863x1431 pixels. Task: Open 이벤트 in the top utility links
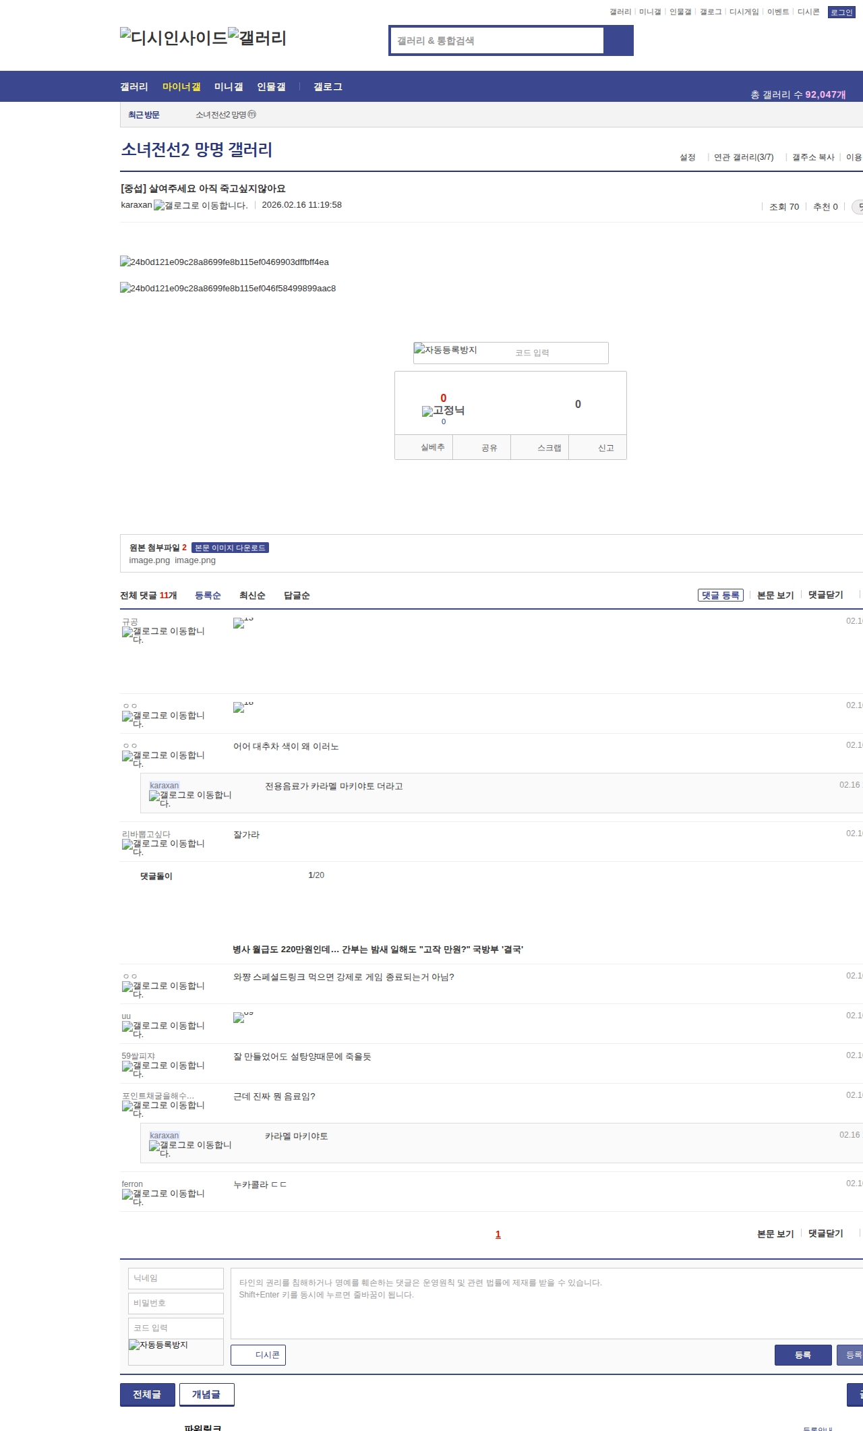(778, 12)
